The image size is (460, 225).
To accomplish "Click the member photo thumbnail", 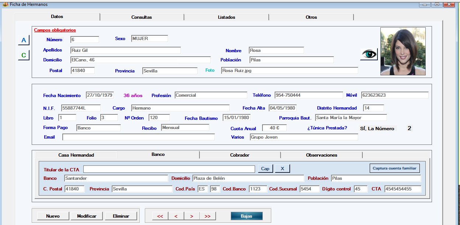I will click(403, 51).
